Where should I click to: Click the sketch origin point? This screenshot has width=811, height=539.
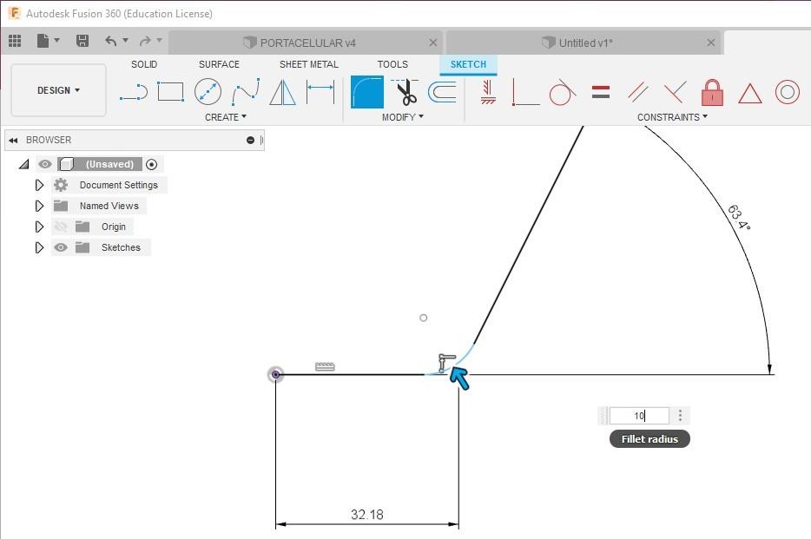pyautogui.click(x=275, y=374)
